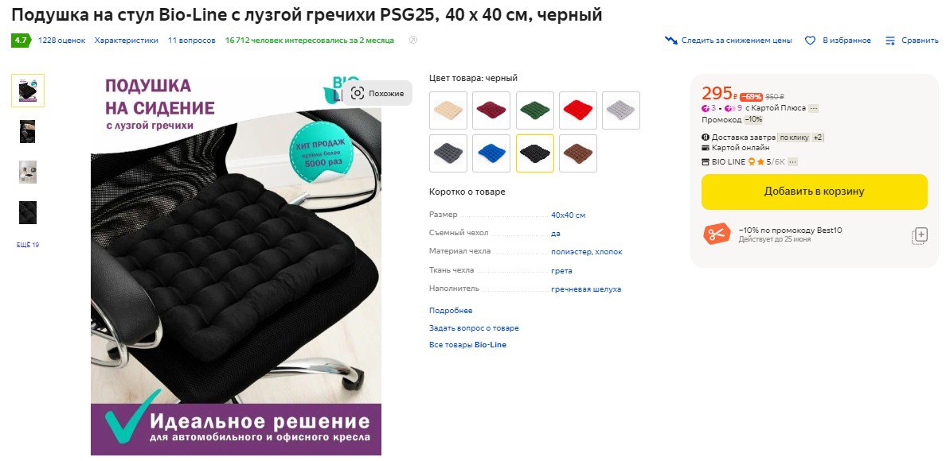946x461 pixels.
Task: Click the price drop tracking chart icon
Action: tap(671, 41)
